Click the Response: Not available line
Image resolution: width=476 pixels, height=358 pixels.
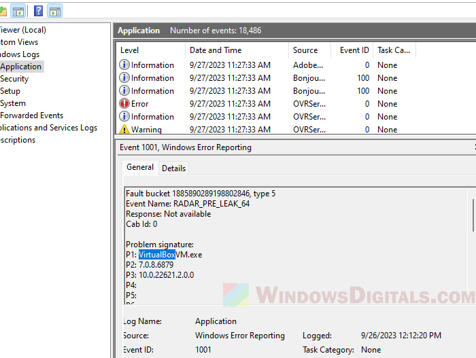168,214
